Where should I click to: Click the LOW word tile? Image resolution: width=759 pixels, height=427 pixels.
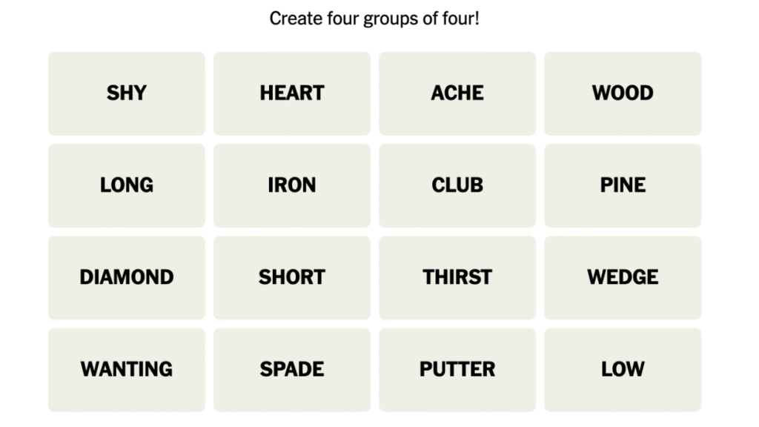click(x=623, y=369)
